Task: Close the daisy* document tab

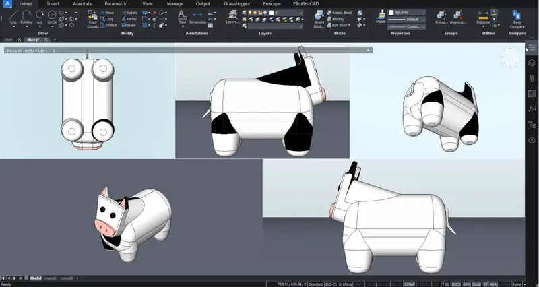Action: pos(46,40)
